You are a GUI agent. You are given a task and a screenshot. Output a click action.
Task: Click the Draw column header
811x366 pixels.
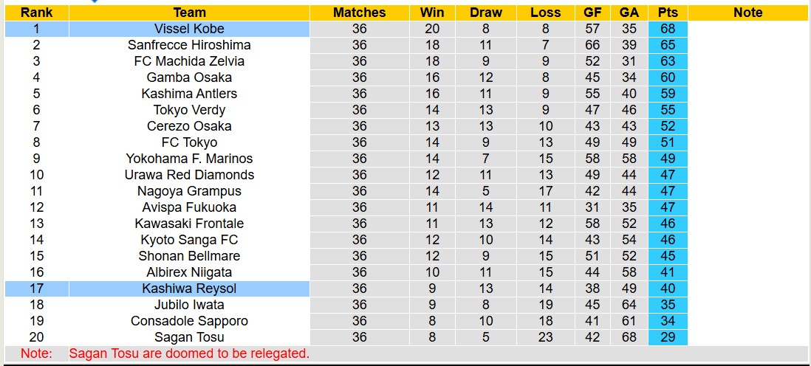(x=485, y=13)
